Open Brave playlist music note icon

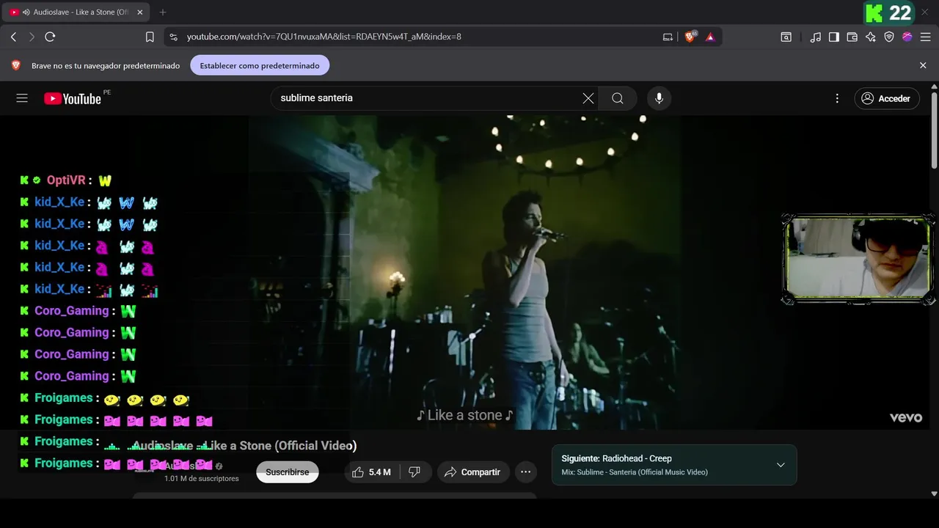coord(816,37)
